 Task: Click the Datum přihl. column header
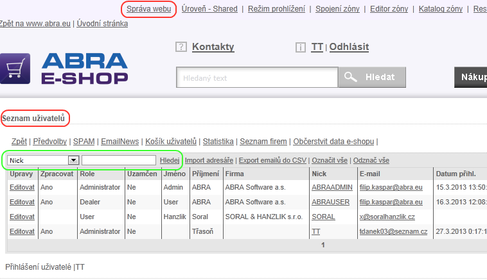(x=456, y=174)
